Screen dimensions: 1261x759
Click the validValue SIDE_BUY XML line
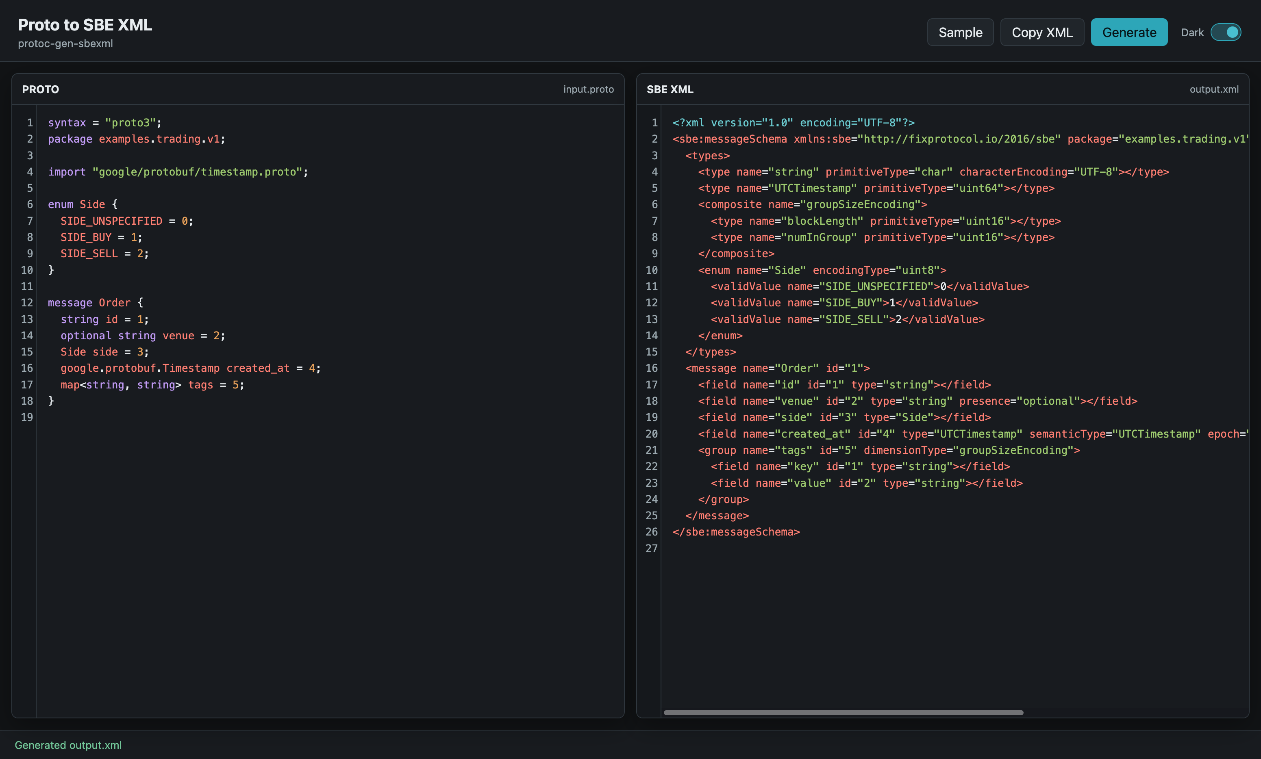click(844, 303)
